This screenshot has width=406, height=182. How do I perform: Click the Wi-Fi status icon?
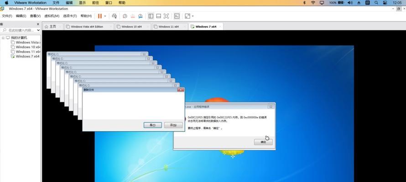(x=313, y=3)
